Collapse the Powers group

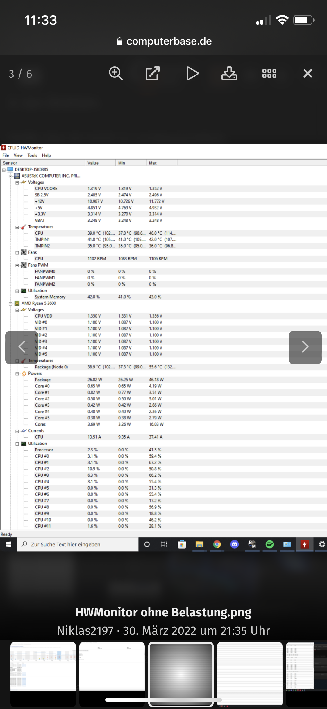(x=17, y=374)
